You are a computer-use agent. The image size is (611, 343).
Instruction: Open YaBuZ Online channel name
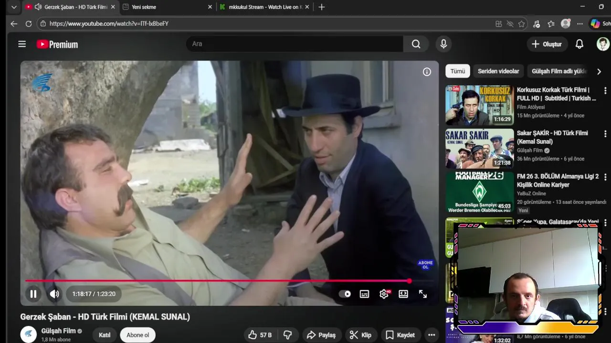click(531, 193)
